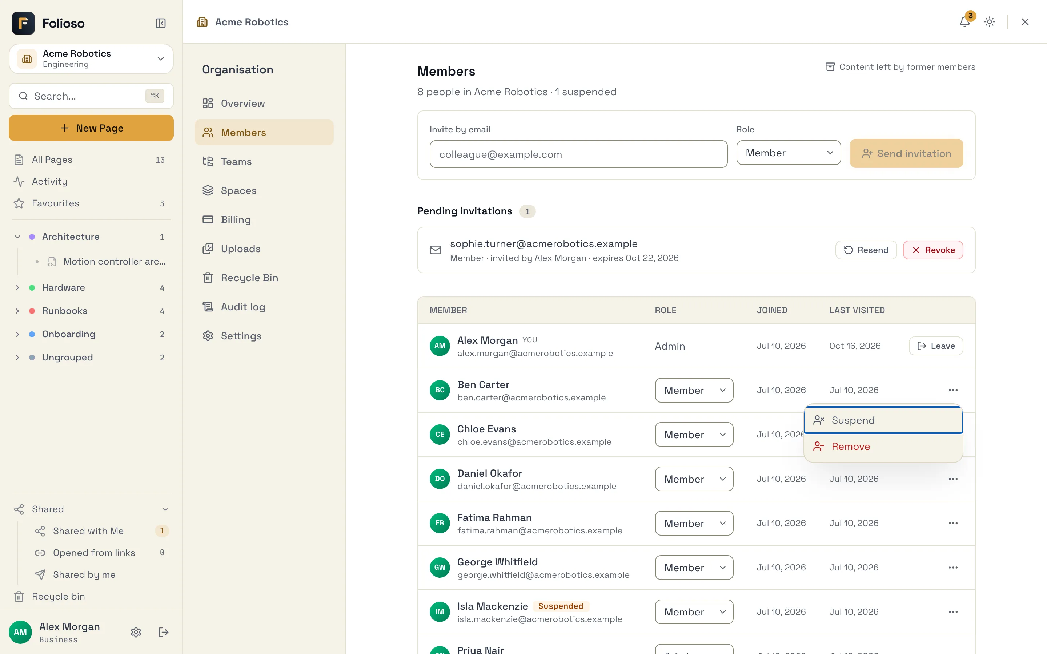Open more options for Isla Mackenzie
1047x654 pixels.
(x=953, y=611)
